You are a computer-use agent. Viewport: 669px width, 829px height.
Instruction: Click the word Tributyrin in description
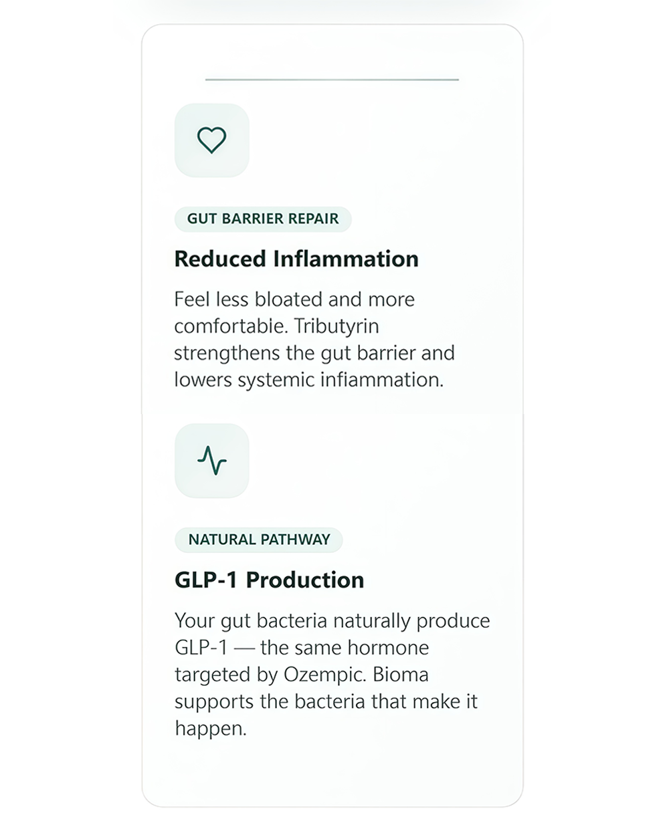point(337,326)
